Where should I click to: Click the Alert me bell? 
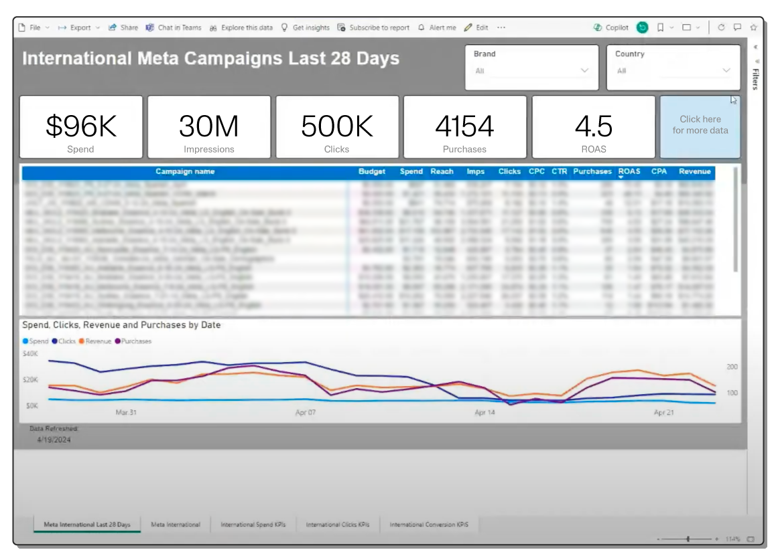(x=421, y=27)
